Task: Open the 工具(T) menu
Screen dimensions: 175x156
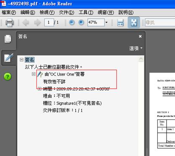Action: click(86, 13)
